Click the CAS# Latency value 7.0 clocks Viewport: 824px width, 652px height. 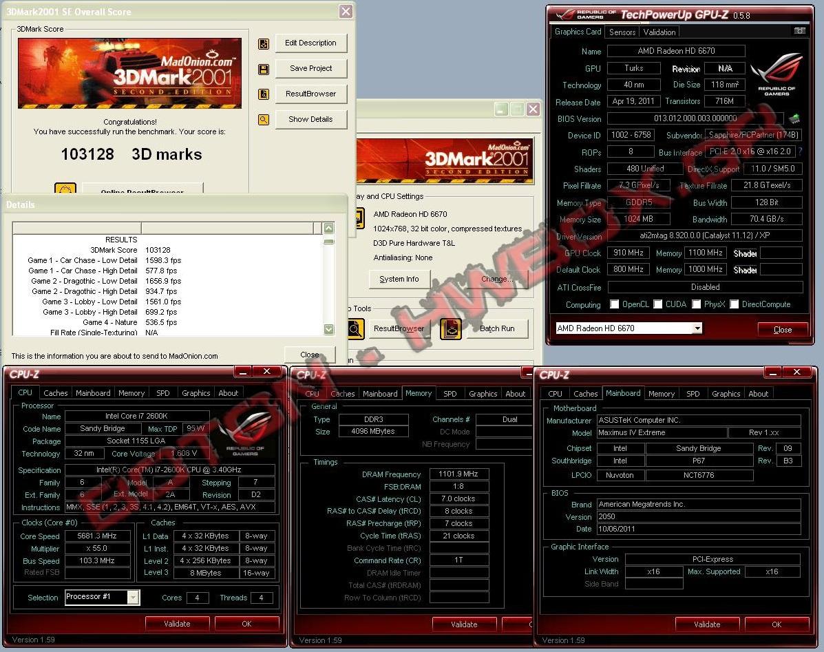[458, 498]
